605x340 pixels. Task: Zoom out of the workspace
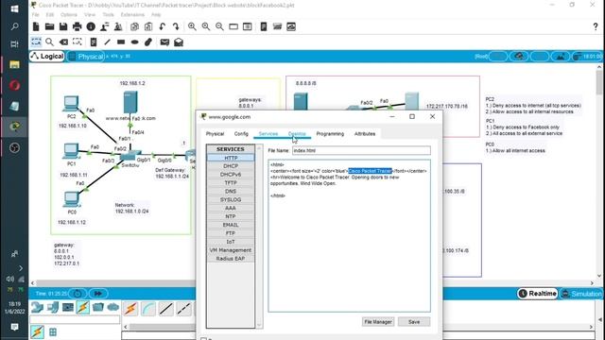pyautogui.click(x=219, y=26)
